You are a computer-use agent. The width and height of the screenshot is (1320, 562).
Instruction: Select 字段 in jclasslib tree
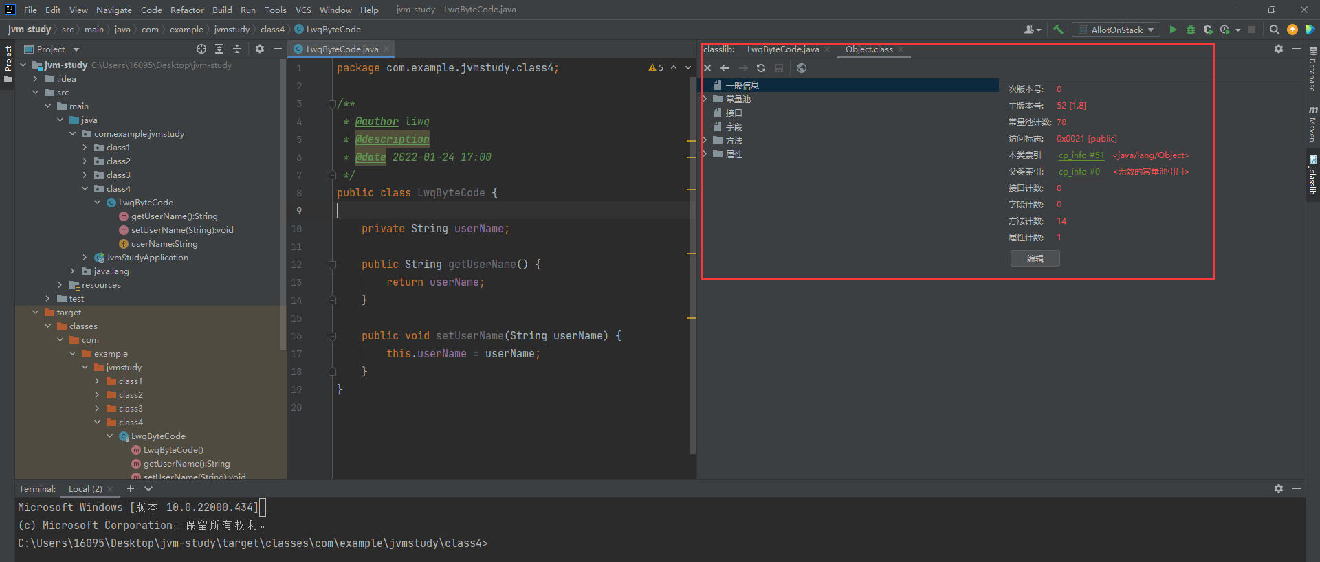734,126
